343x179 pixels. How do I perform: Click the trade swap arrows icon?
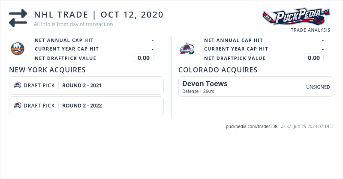(18, 18)
